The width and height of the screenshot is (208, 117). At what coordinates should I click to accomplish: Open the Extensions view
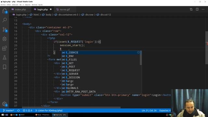5,48
